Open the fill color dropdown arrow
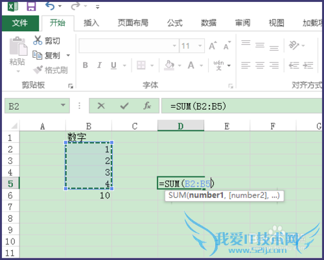This screenshot has width=324, height=260. point(179,65)
